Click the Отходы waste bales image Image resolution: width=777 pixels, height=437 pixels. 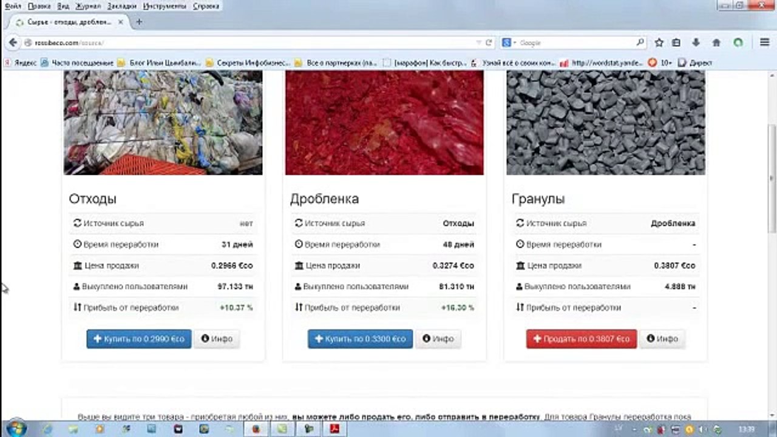tap(163, 123)
